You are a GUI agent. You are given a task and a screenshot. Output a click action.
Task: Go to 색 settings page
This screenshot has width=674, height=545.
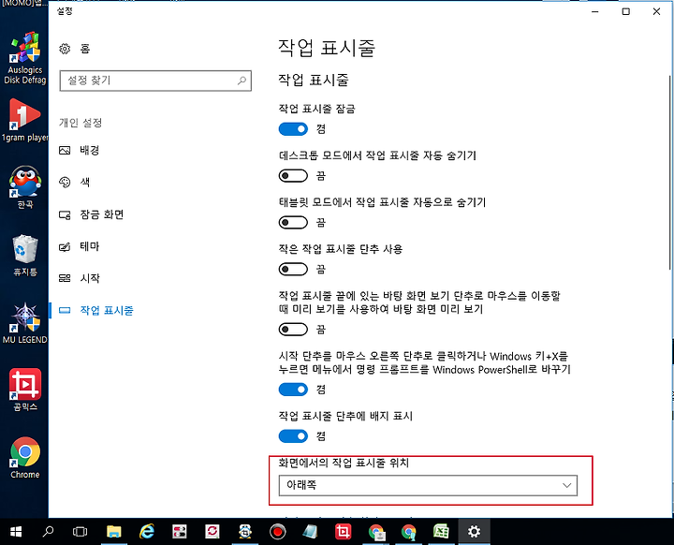coord(85,183)
